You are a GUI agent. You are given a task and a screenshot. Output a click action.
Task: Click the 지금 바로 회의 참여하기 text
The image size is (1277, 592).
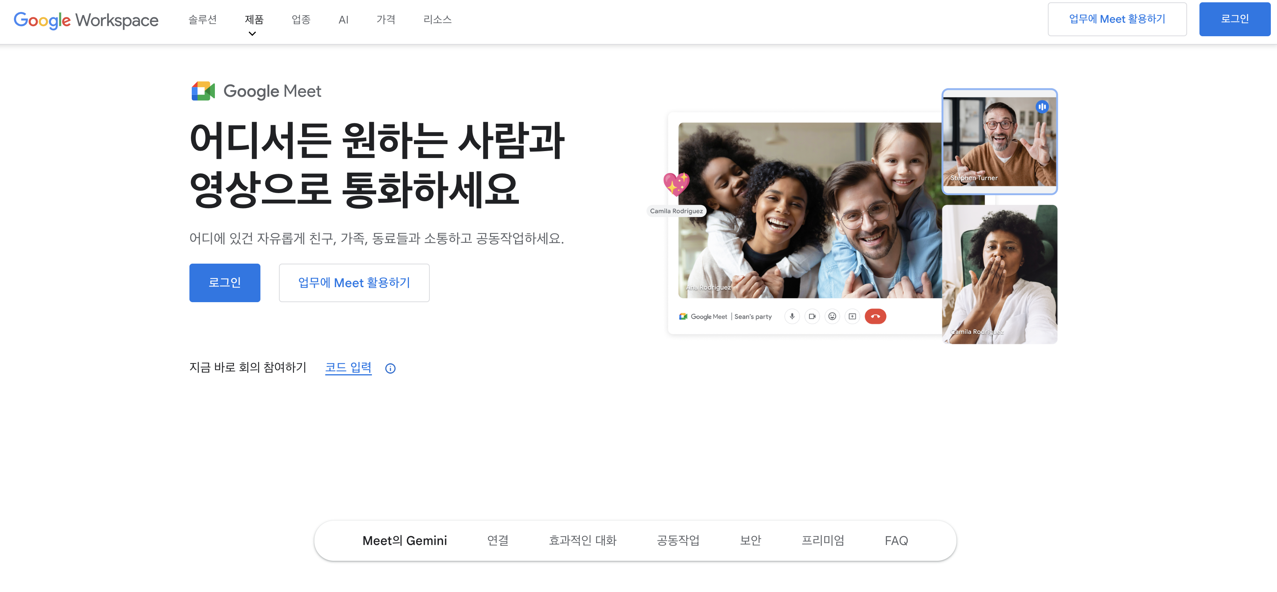(248, 367)
